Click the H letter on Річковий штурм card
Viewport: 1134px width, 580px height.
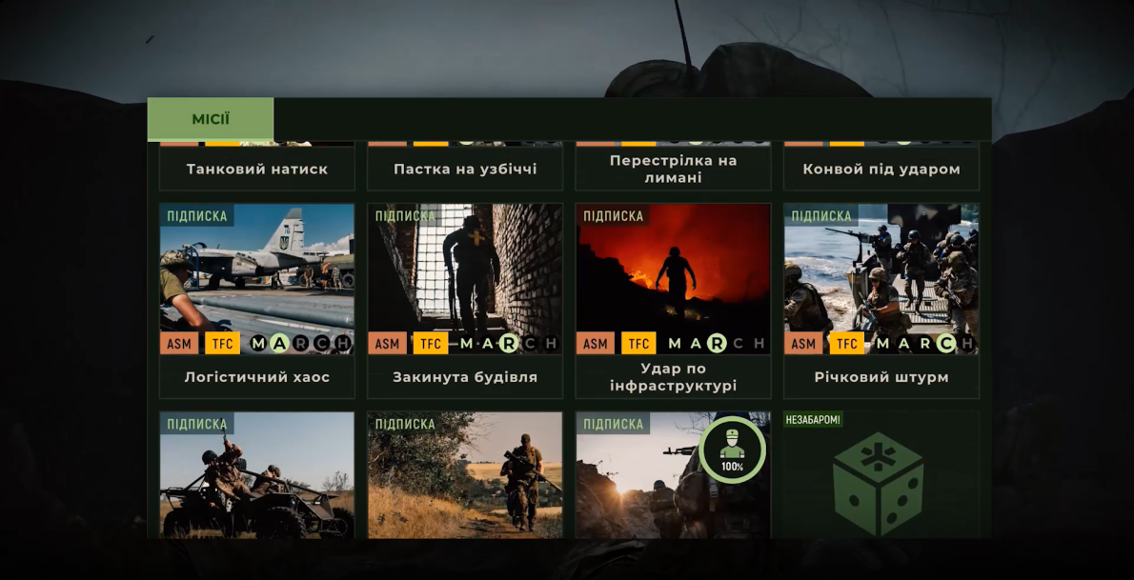click(967, 344)
